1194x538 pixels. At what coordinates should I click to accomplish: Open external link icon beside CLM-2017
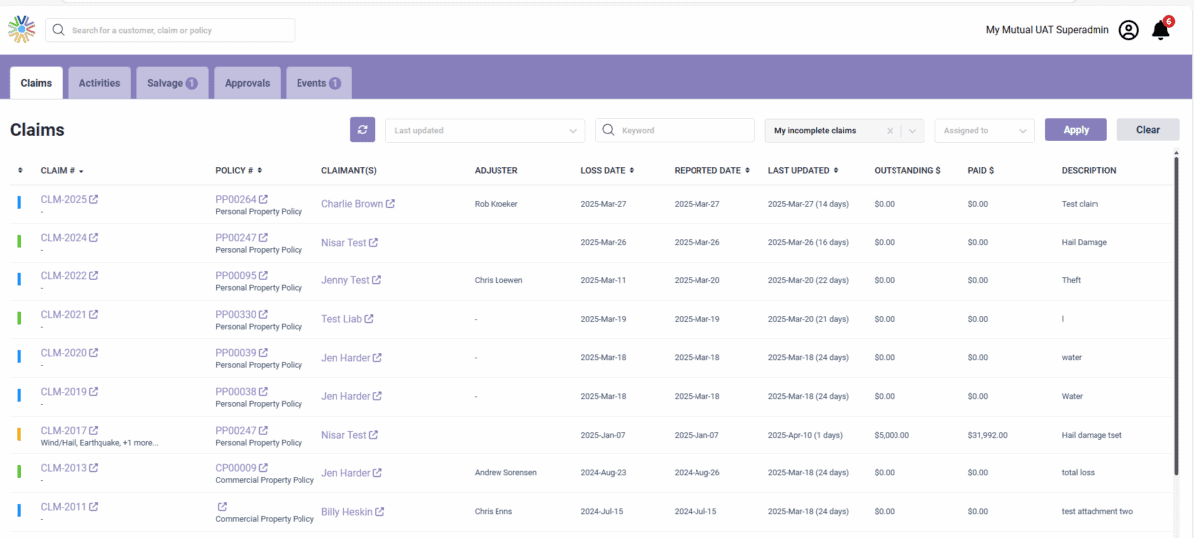[x=94, y=430]
